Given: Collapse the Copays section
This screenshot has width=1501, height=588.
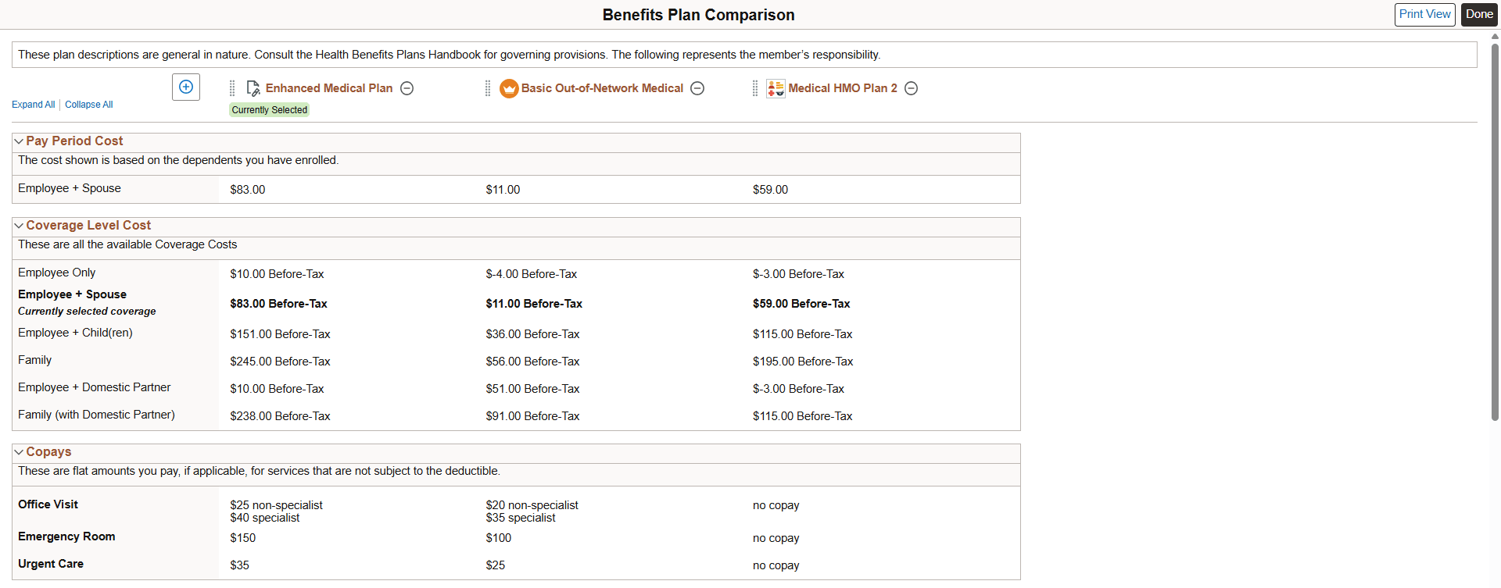Looking at the screenshot, I should [x=19, y=452].
